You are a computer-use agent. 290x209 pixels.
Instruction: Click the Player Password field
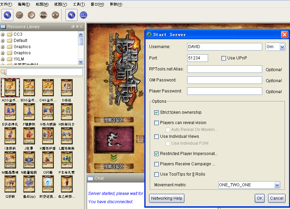pos(225,91)
